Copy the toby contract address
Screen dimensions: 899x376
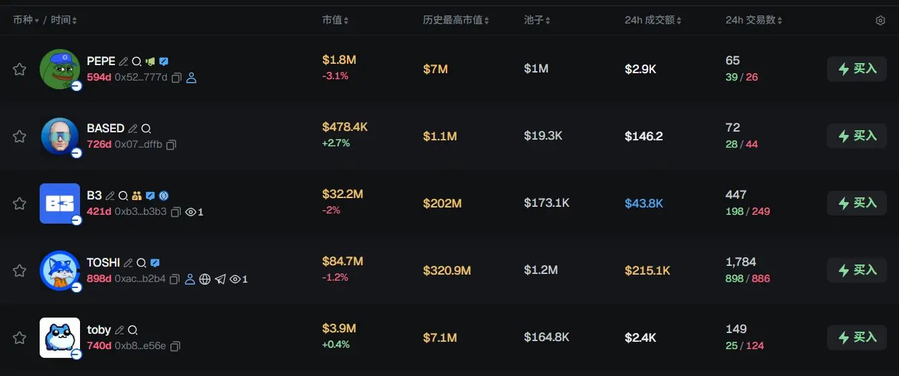[x=175, y=346]
